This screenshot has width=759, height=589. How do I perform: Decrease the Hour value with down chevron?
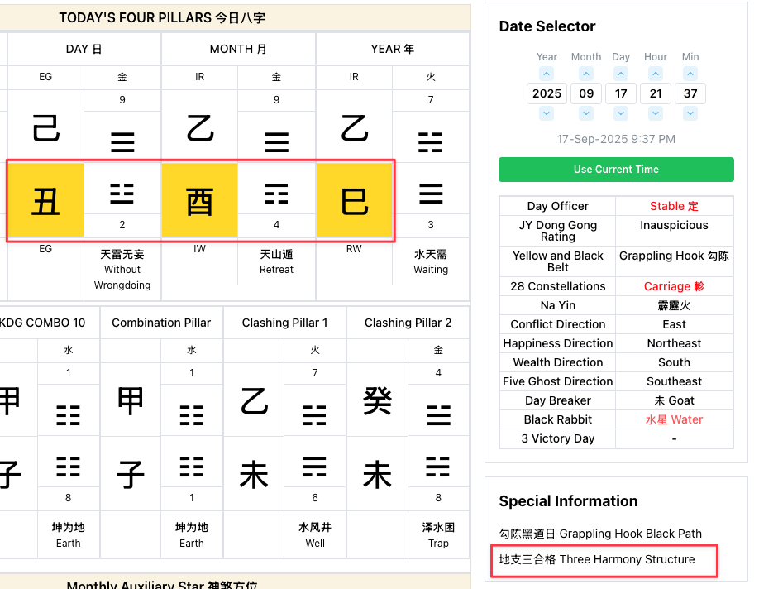click(x=656, y=113)
